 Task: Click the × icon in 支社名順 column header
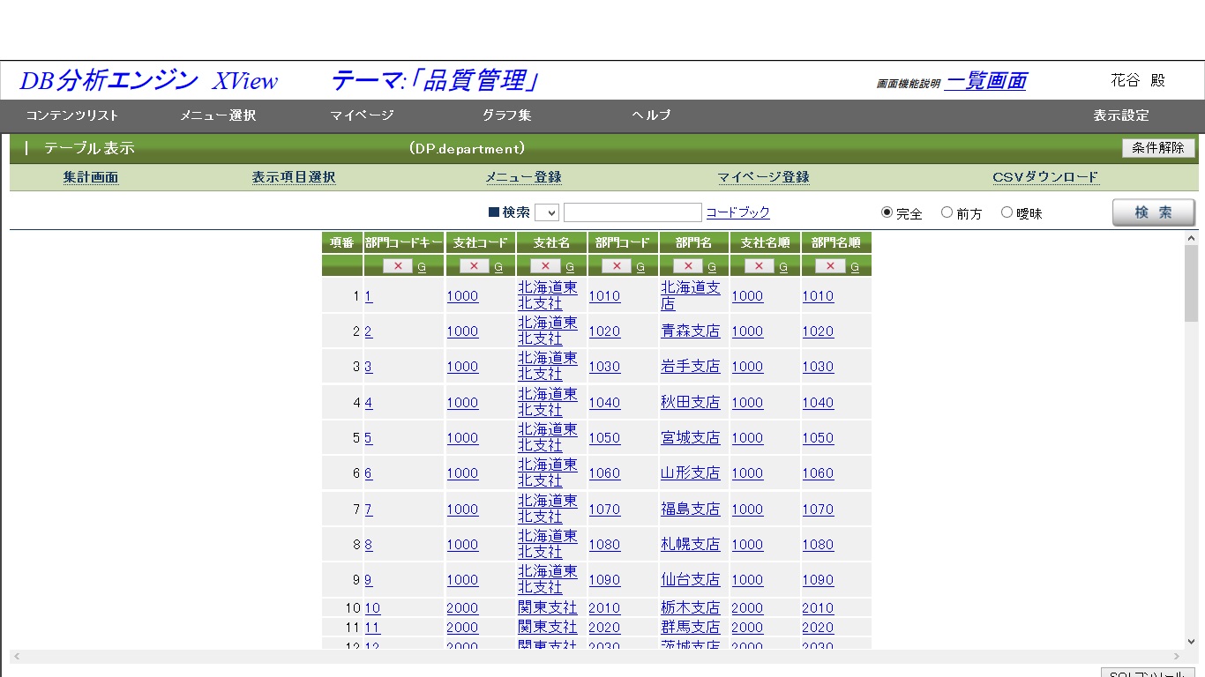[x=757, y=265]
